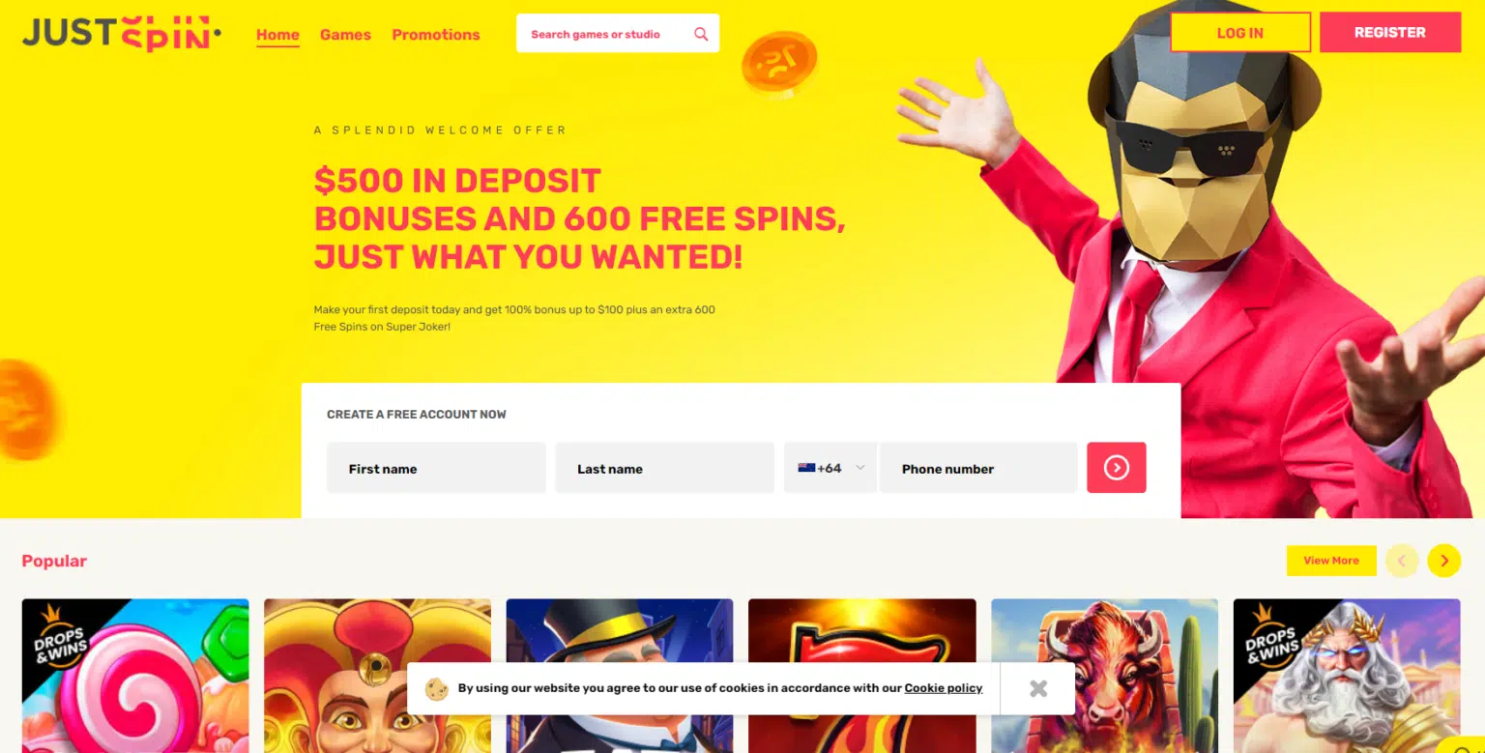Dismiss the cookie banner X icon

(1038, 688)
